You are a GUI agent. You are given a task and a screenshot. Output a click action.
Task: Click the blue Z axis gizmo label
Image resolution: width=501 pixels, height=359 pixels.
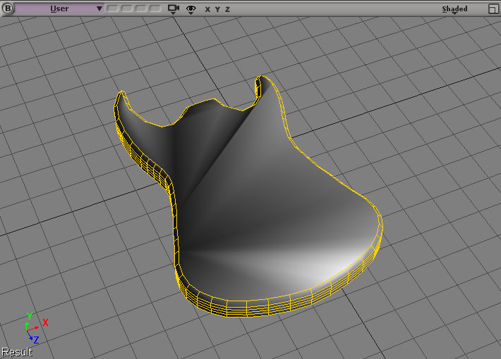coord(35,339)
